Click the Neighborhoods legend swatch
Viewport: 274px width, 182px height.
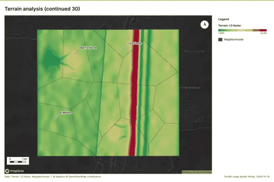point(220,40)
